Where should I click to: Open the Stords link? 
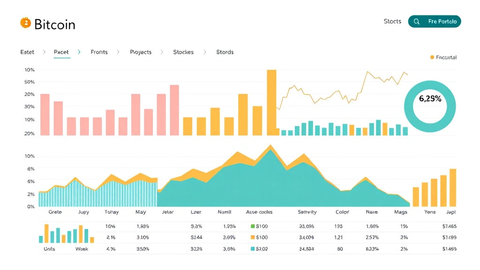click(225, 52)
